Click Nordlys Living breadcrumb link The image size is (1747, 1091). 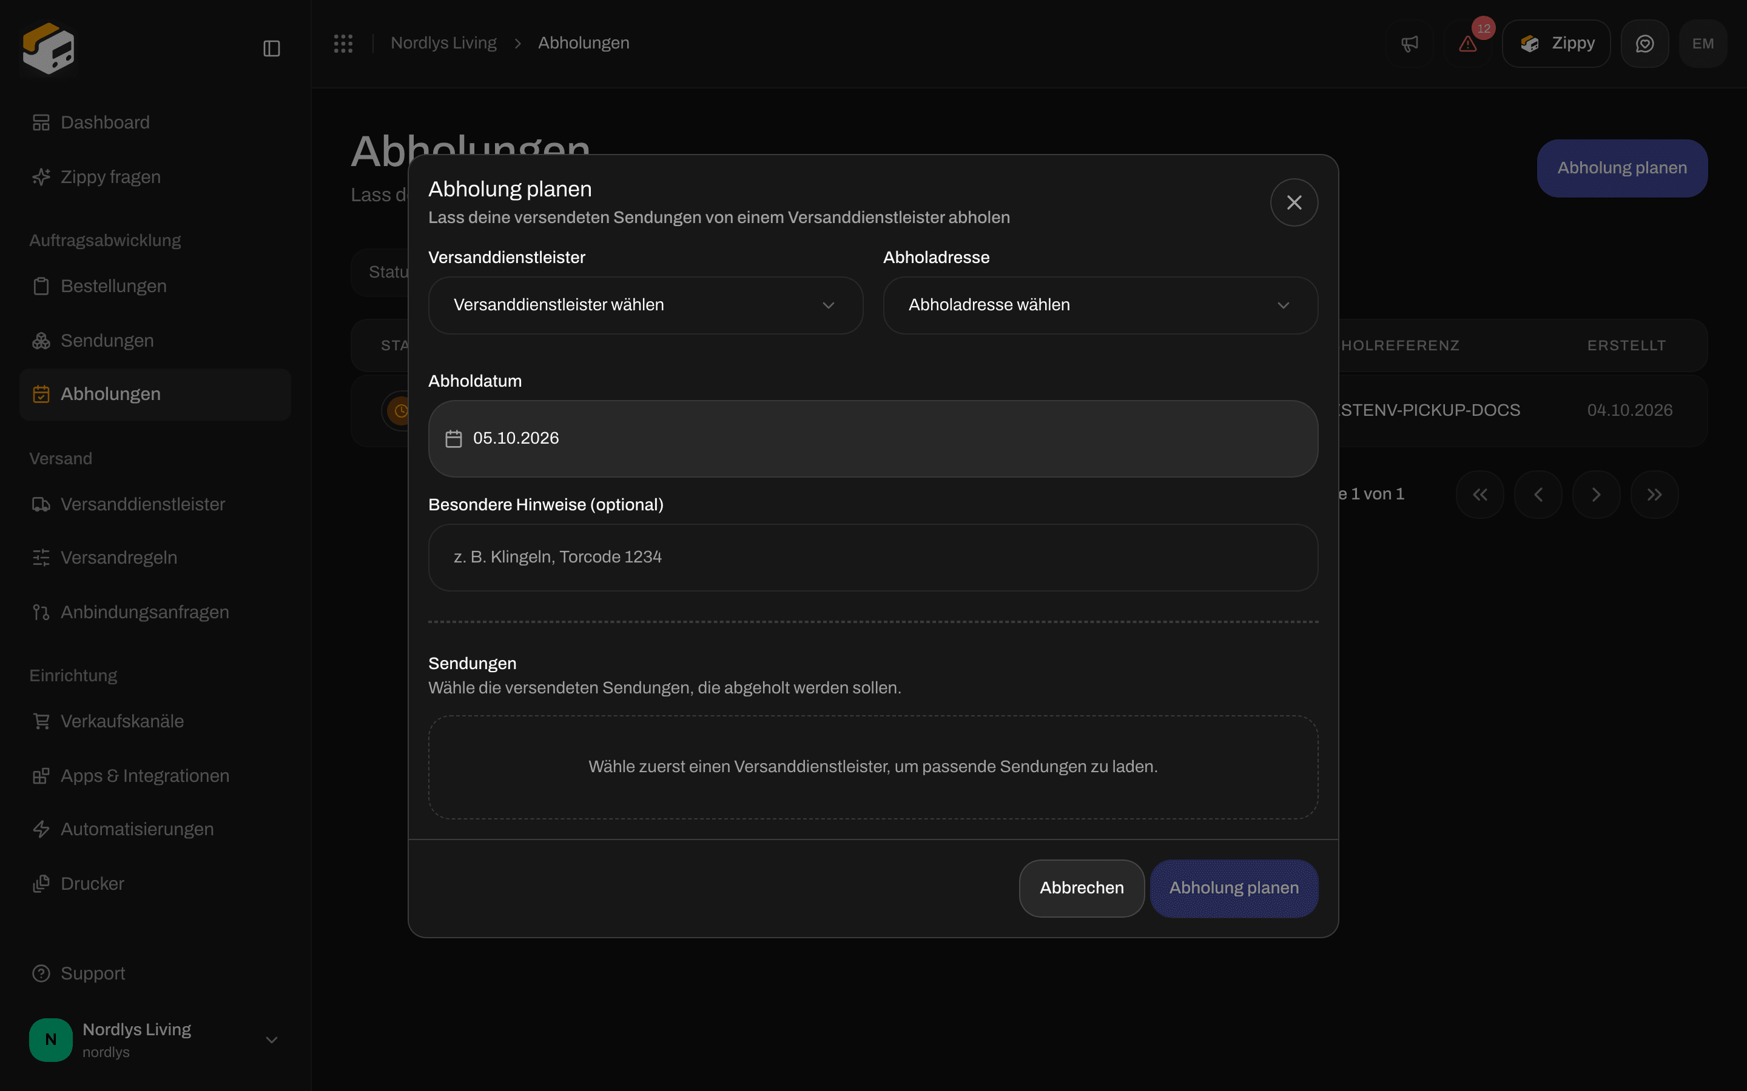(443, 43)
